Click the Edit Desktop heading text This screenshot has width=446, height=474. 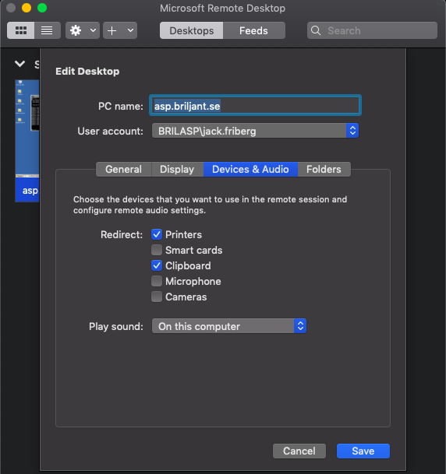pyautogui.click(x=87, y=72)
